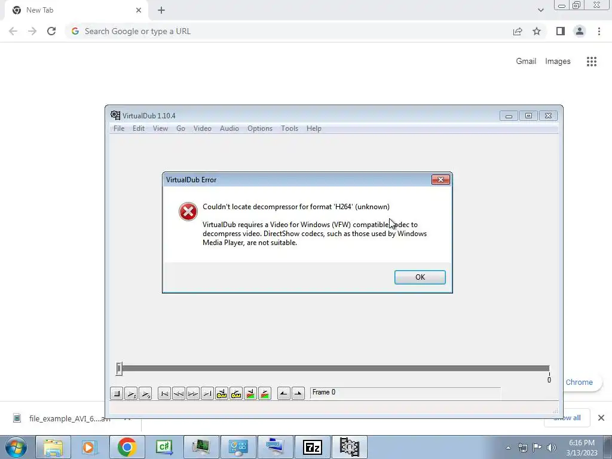The width and height of the screenshot is (612, 459).
Task: Click the Stop button in VirtualDub toolbar
Action: click(x=117, y=393)
